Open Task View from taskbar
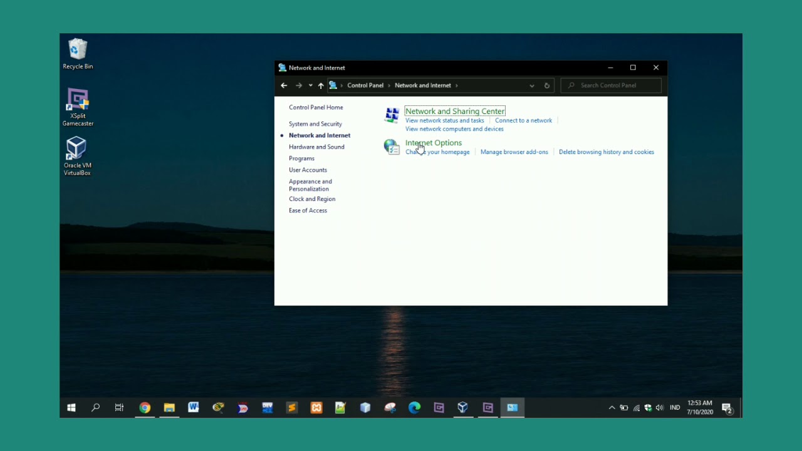802x451 pixels. [x=119, y=408]
